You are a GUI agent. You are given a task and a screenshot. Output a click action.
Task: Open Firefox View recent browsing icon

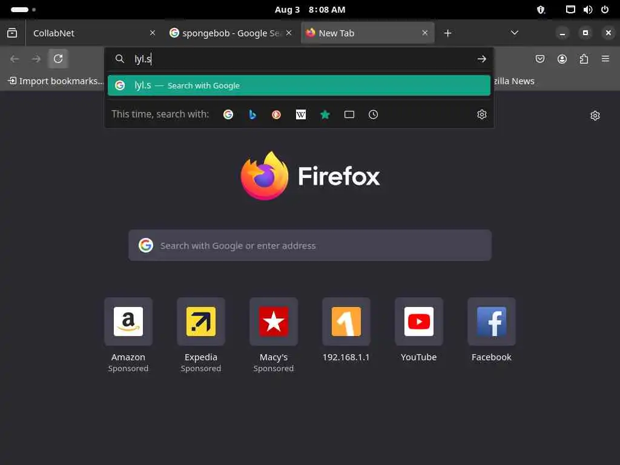click(x=12, y=33)
